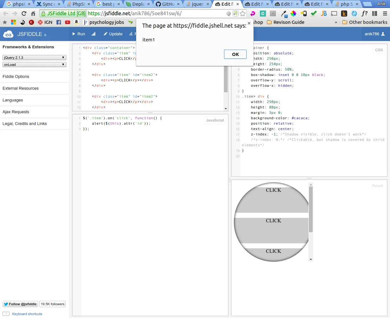This screenshot has height=318, width=390.
Task: Switch to the Deplo browser tab
Action: [x=138, y=4]
